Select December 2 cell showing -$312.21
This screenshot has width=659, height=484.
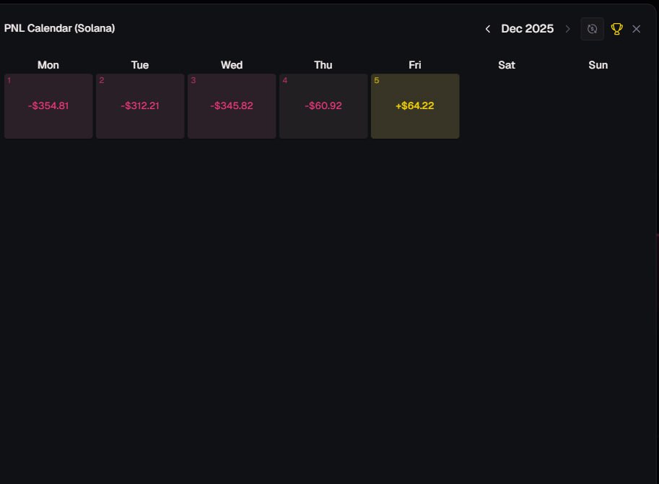pos(140,106)
